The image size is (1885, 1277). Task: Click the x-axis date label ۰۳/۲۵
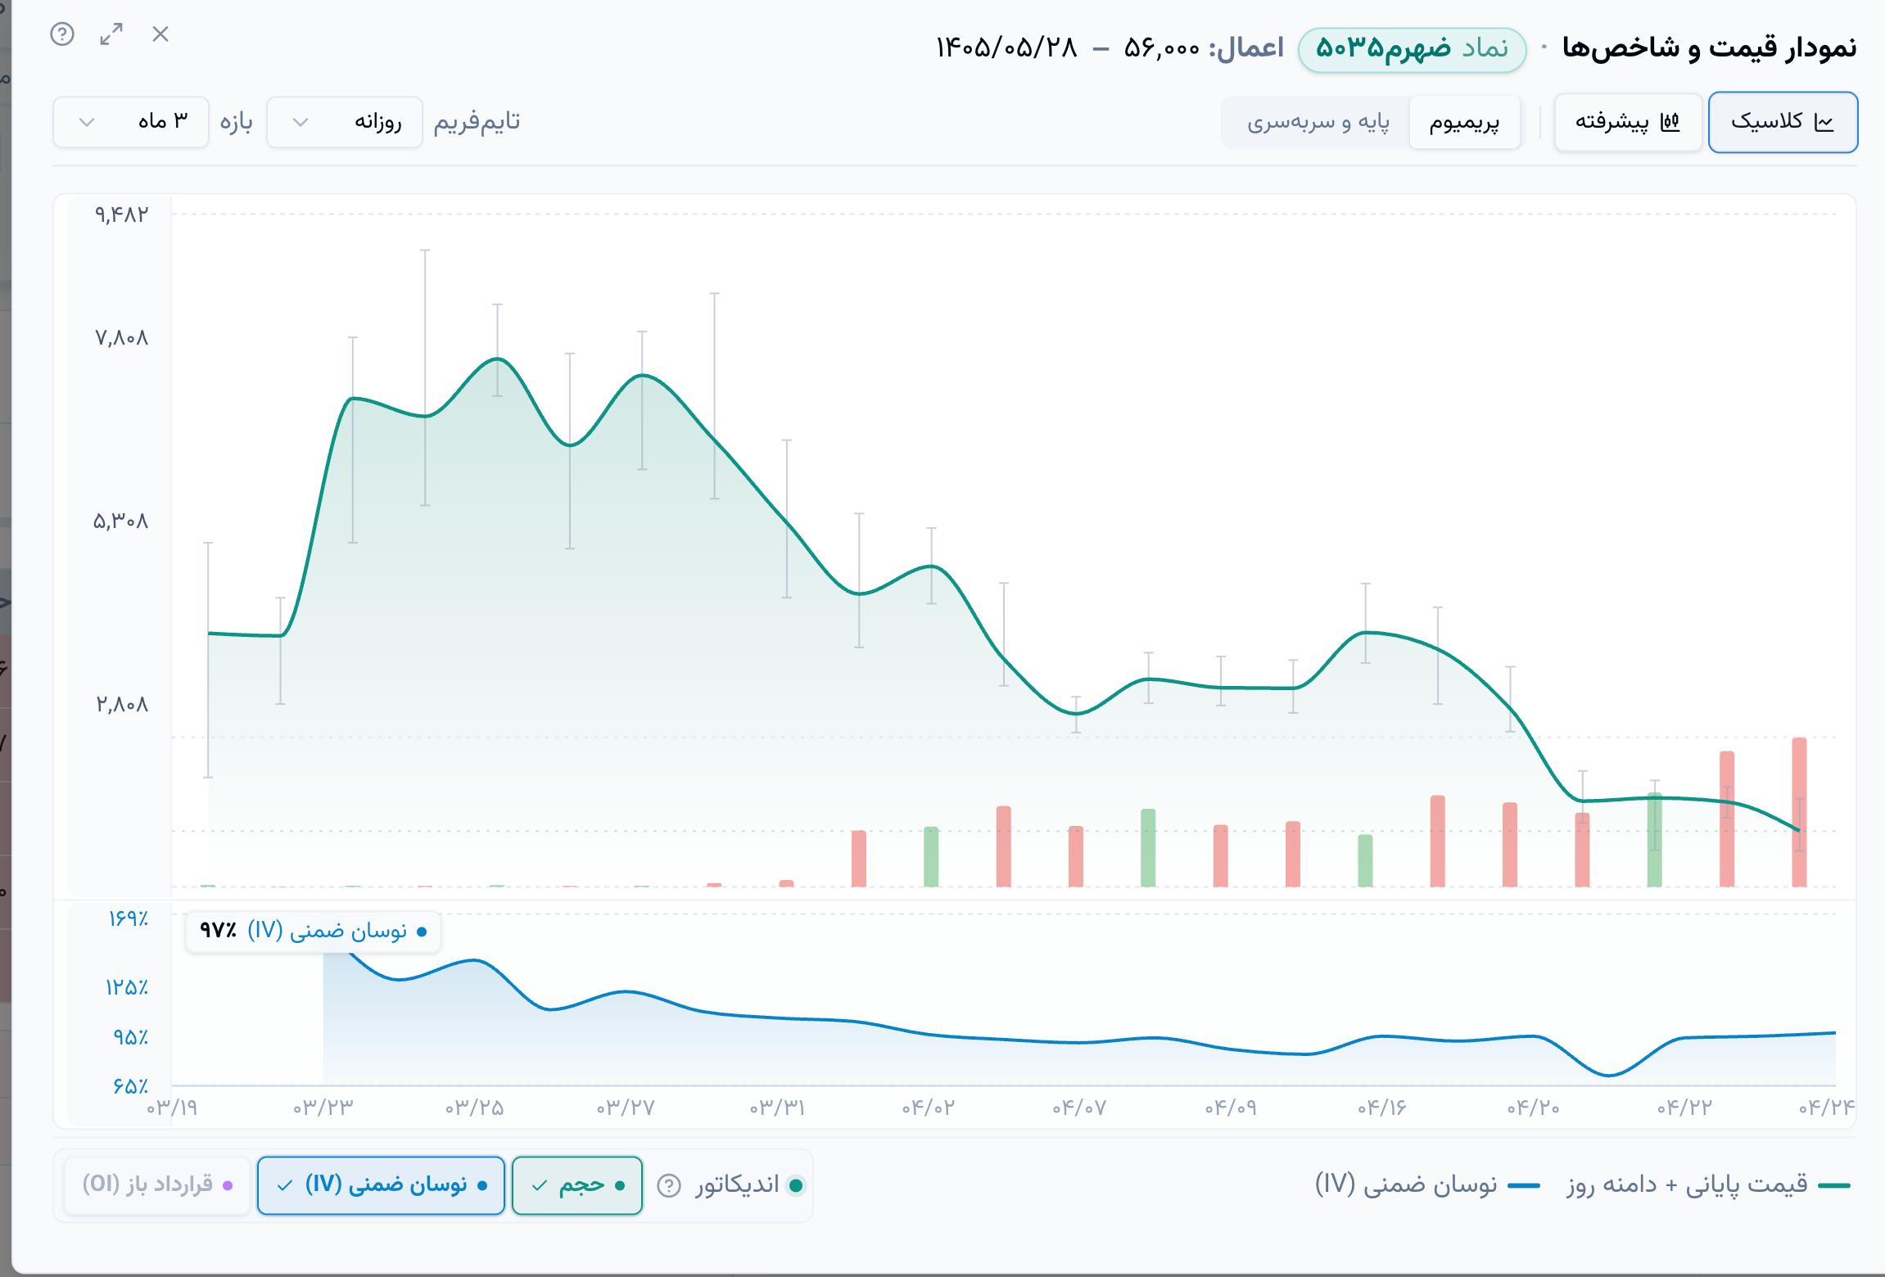(475, 1108)
